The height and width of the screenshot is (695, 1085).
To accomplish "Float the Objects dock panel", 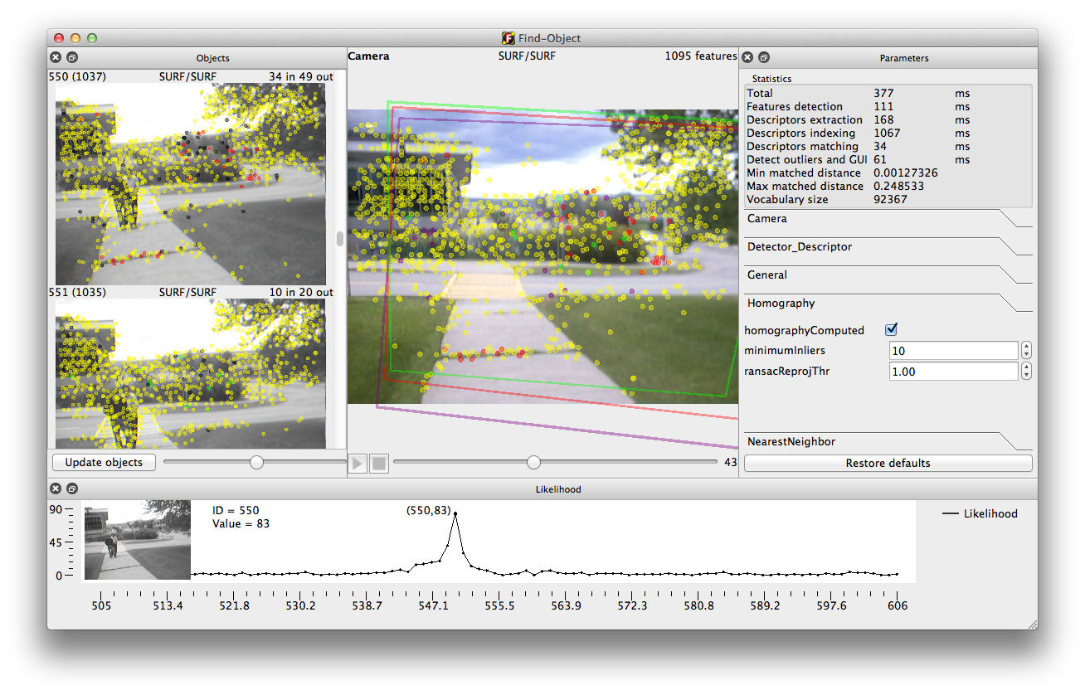I will coord(72,57).
